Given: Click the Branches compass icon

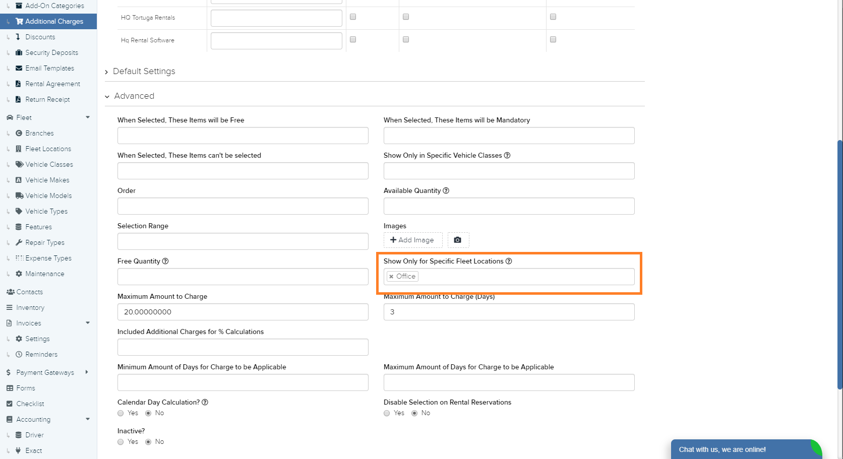Looking at the screenshot, I should coord(19,133).
